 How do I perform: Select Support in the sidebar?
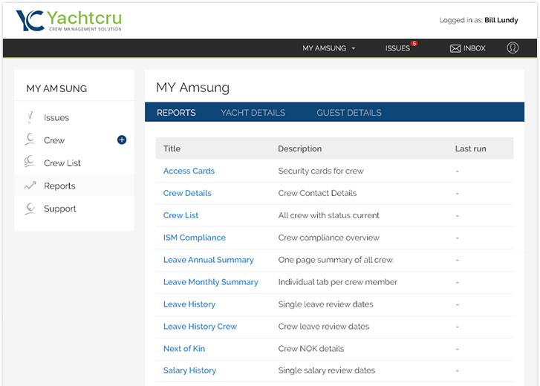pos(60,209)
